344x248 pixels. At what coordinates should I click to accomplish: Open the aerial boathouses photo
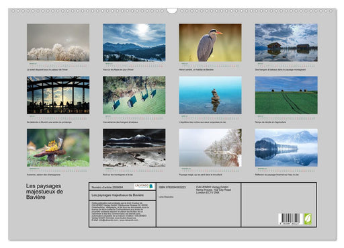tap(134, 95)
